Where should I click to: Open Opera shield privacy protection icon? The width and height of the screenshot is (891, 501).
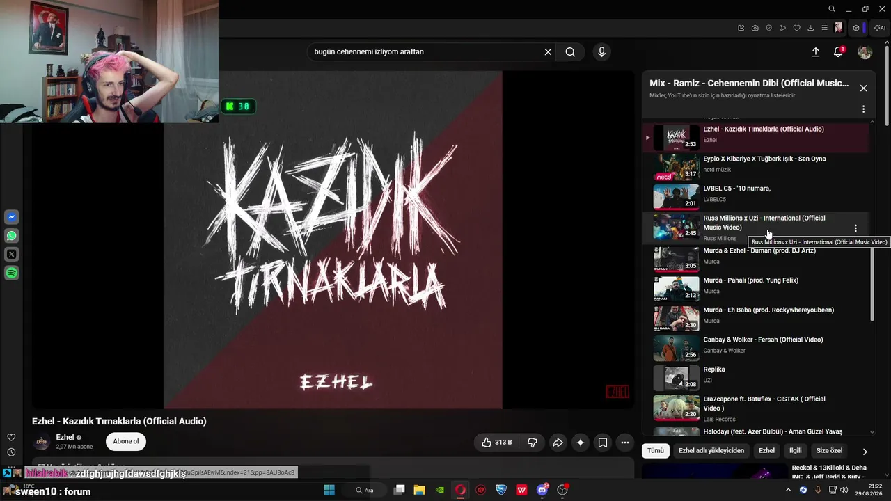click(x=769, y=28)
